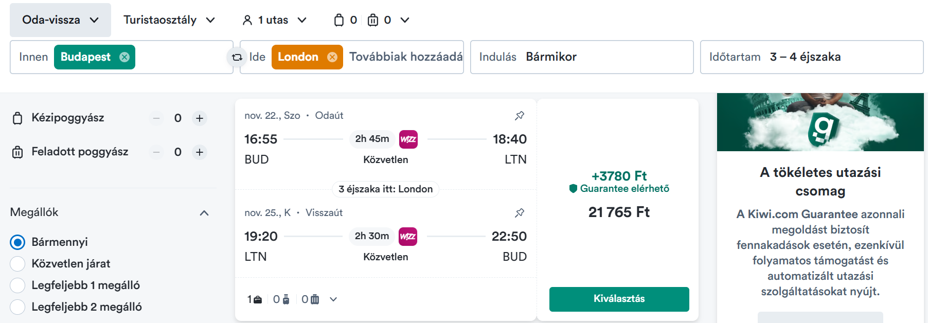Swap origin and destination
Viewport: 928px width, 323px height.
(237, 57)
